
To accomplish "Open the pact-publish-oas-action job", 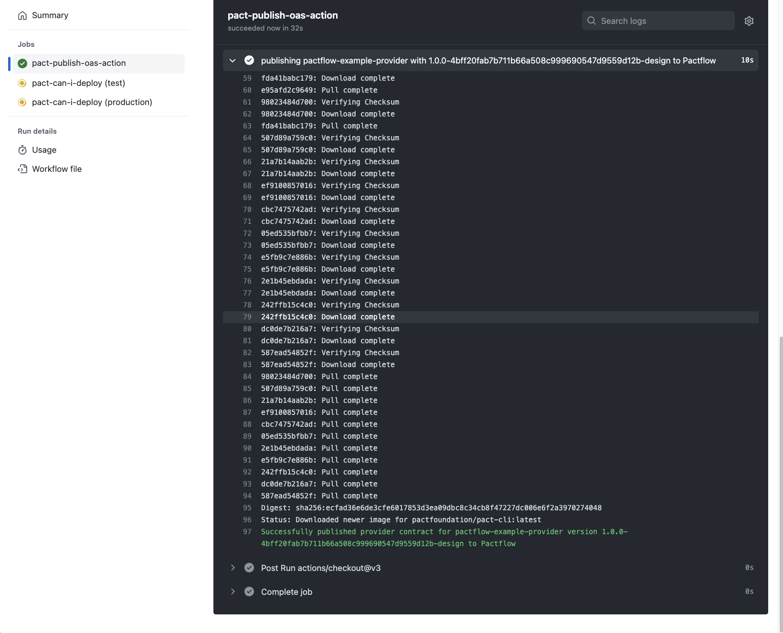I will [x=79, y=63].
